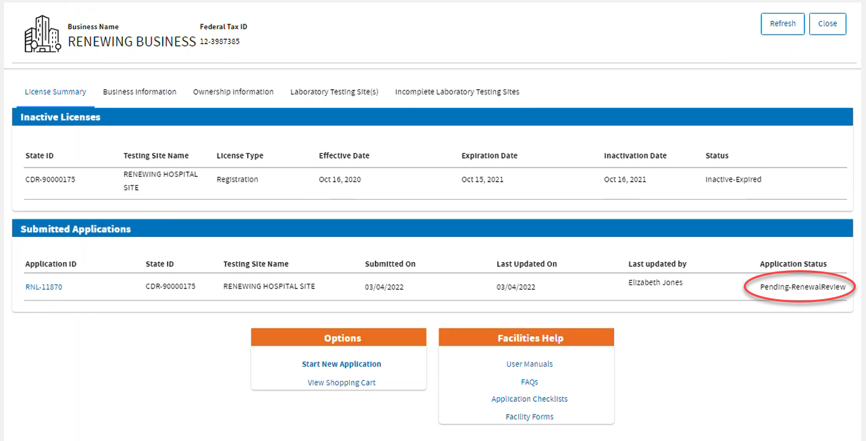This screenshot has width=866, height=441.
Task: View Shopping Cart
Action: [x=341, y=382]
